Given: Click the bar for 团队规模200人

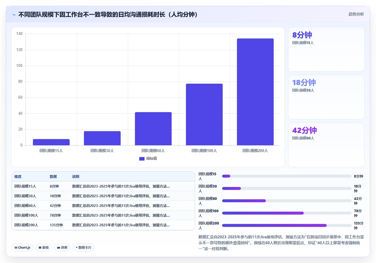Looking at the screenshot, I should pyautogui.click(x=255, y=92).
